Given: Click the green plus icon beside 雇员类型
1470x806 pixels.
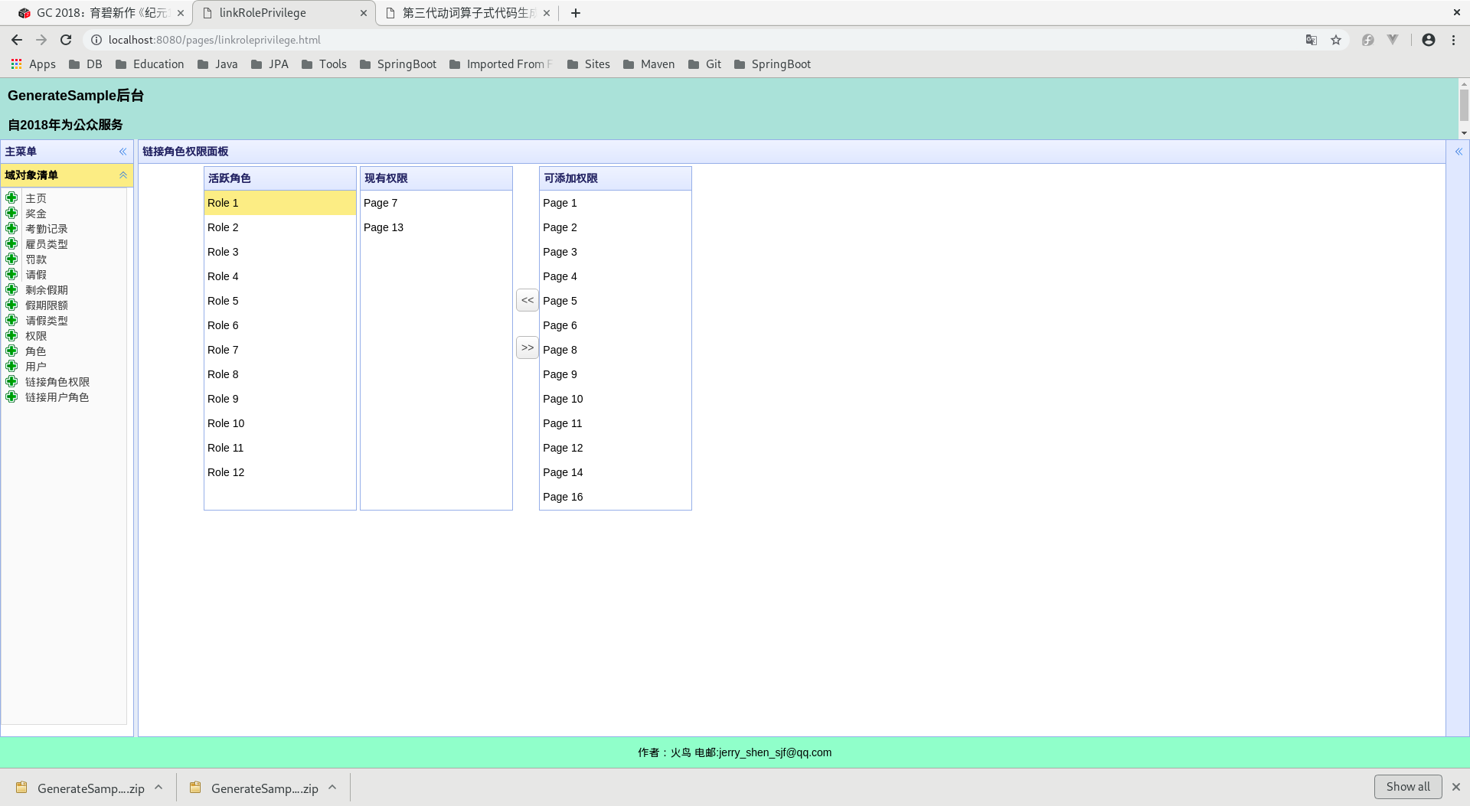Looking at the screenshot, I should point(11,243).
